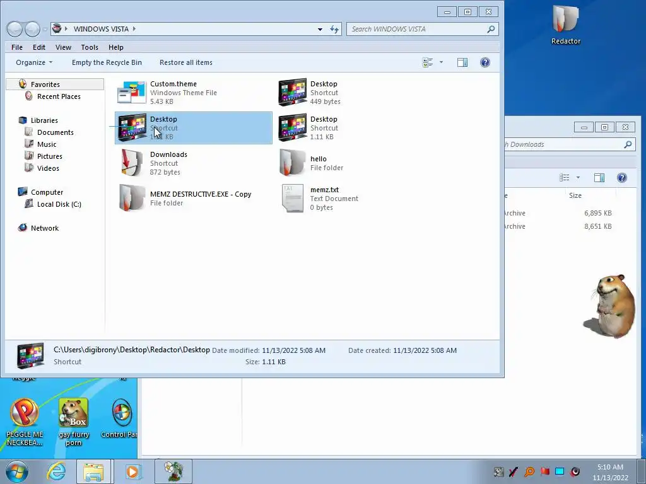Image resolution: width=646 pixels, height=484 pixels.
Task: Open PEGGLE ME NECKBEA... desktop icon
Action: pyautogui.click(x=25, y=422)
